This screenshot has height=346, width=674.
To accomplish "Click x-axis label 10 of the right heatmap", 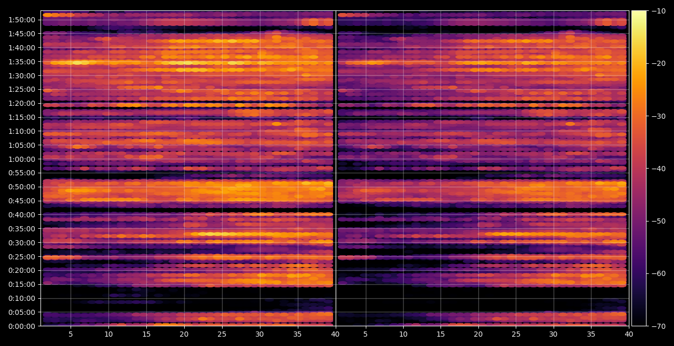I will pos(403,335).
